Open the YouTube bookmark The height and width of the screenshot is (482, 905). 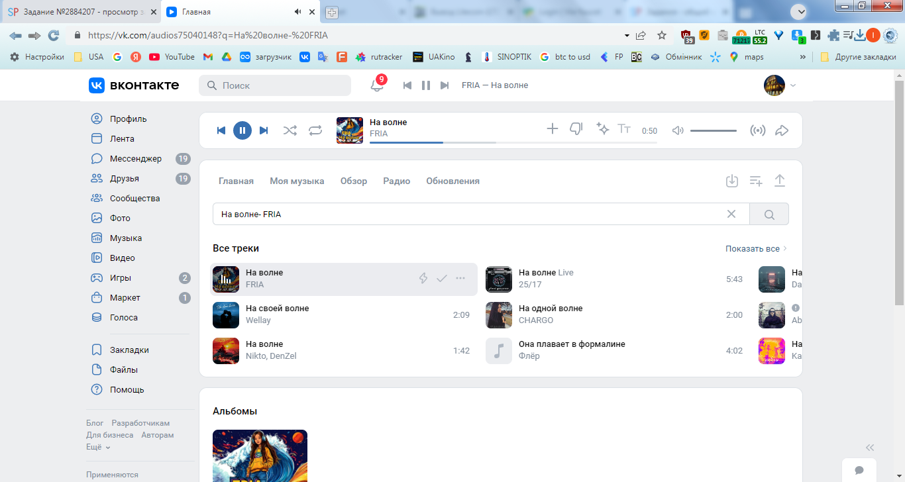click(x=172, y=57)
